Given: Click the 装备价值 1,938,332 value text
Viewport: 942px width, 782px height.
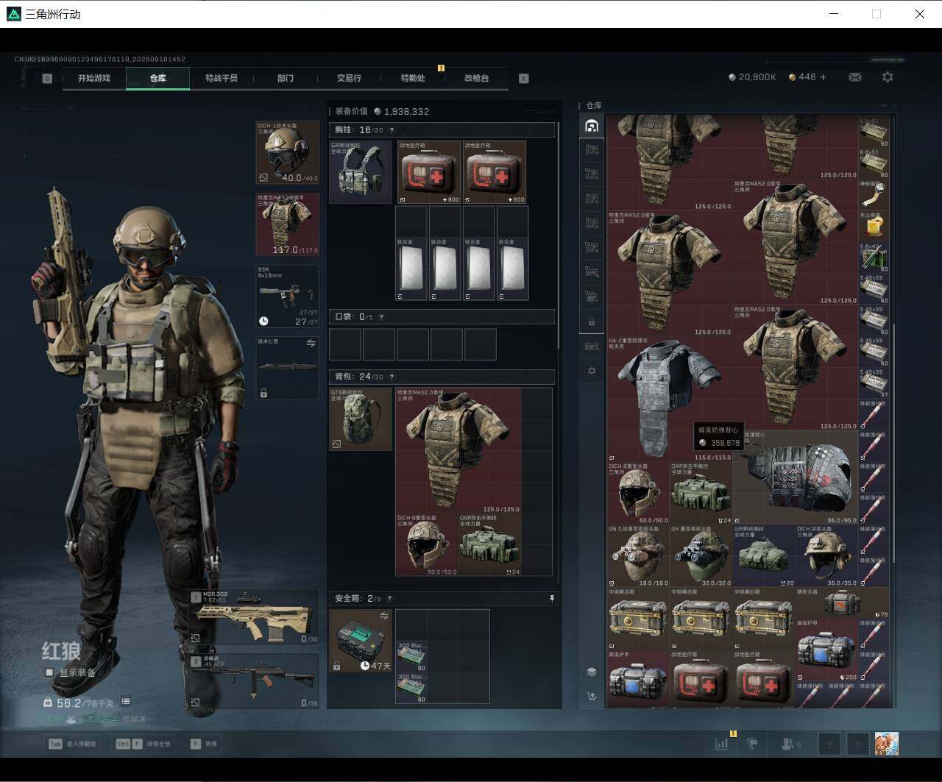Looking at the screenshot, I should [406, 112].
